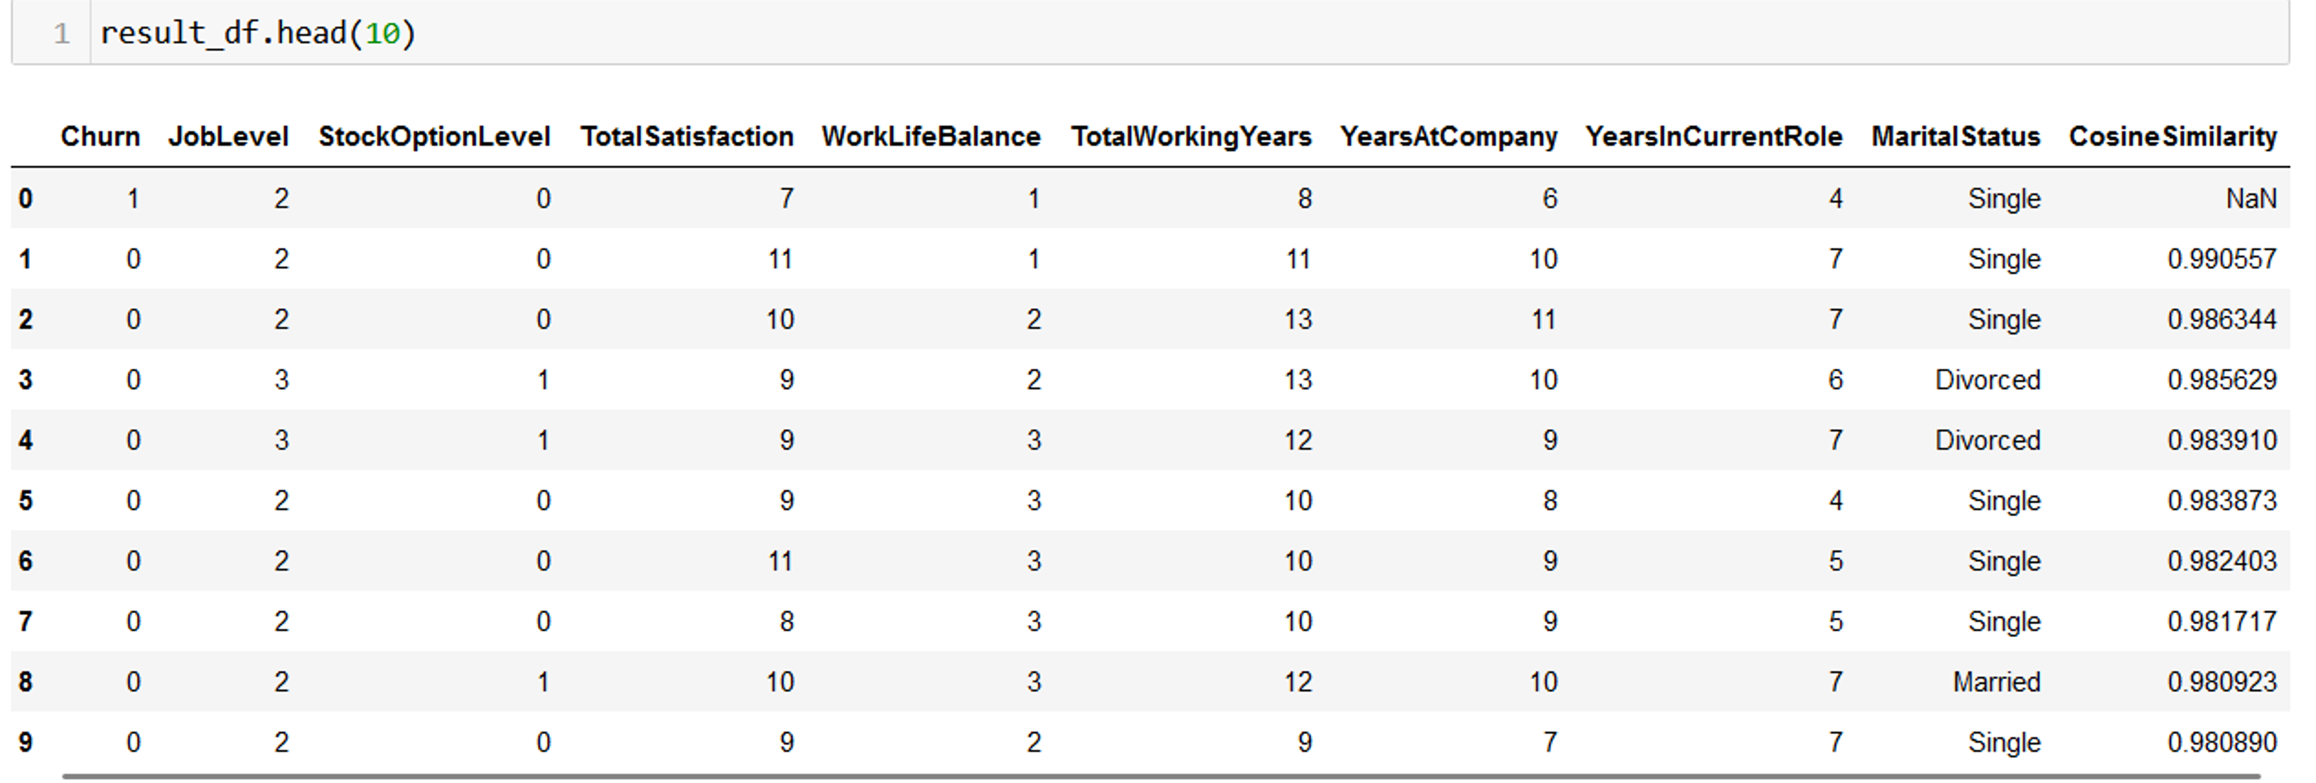The width and height of the screenshot is (2316, 783).
Task: Click the YearsInCurrentRole column header
Action: click(1713, 137)
